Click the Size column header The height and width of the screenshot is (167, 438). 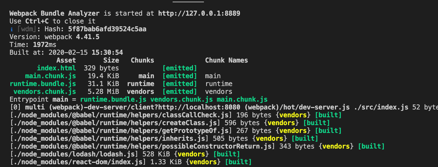click(x=111, y=60)
